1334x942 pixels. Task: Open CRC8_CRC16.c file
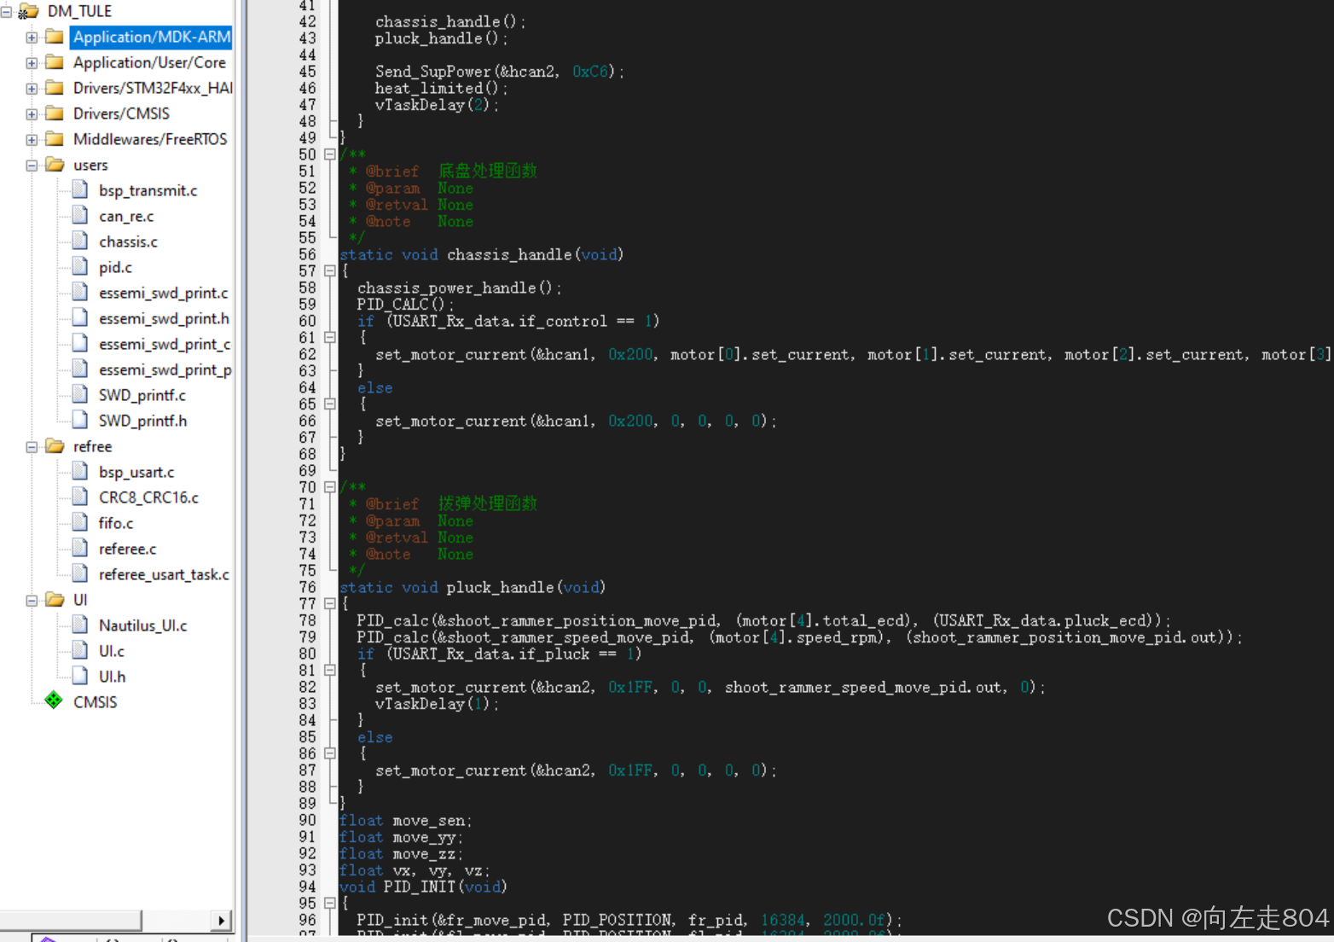(x=148, y=498)
